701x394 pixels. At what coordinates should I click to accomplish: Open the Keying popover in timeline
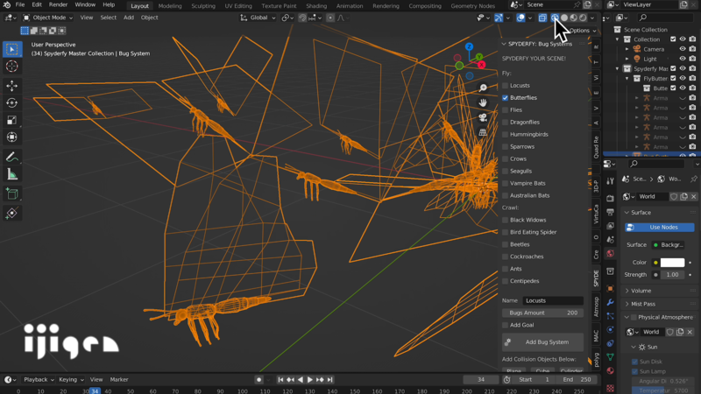point(71,380)
